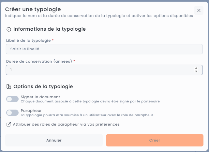Click the external link icon for parapheur roles
Image resolution: width=209 pixels, height=152 pixels.
point(9,124)
